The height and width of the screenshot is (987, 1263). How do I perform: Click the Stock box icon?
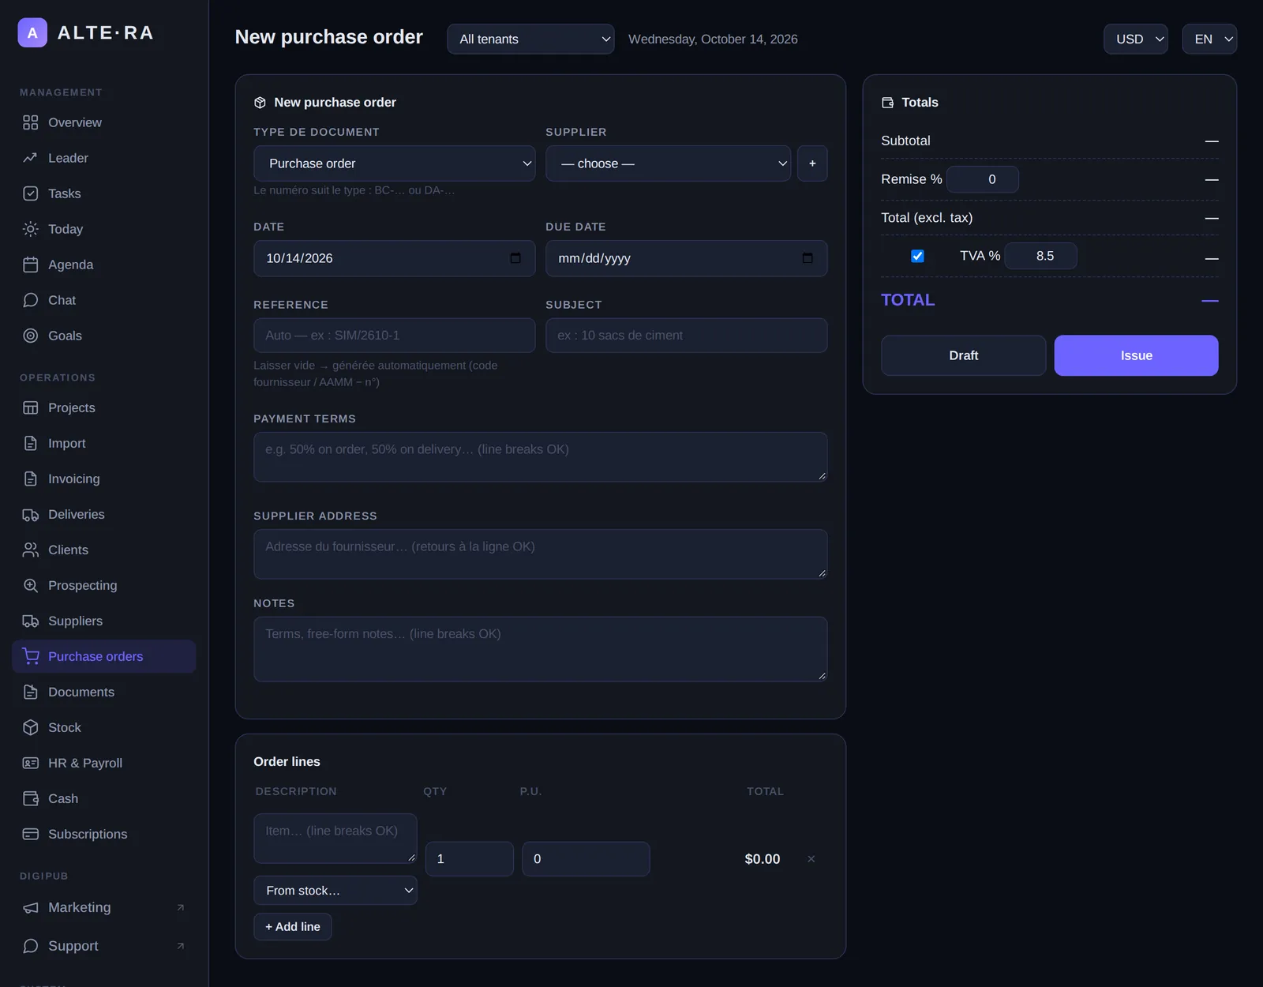click(x=30, y=728)
